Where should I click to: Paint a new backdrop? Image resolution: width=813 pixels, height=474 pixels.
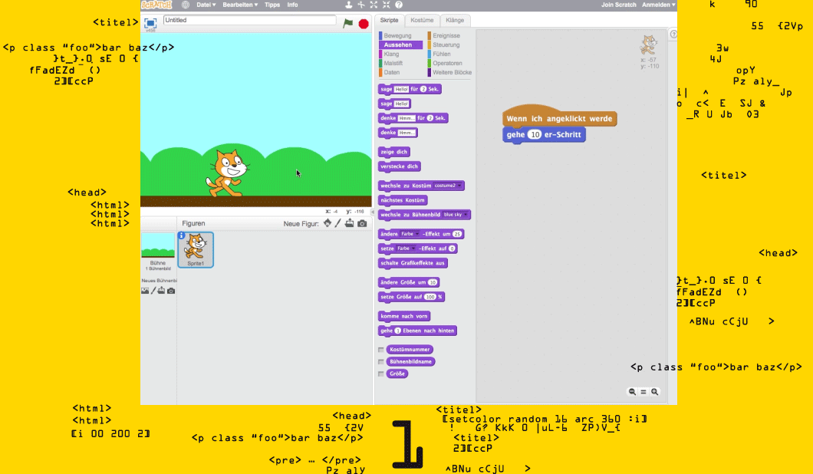pos(153,291)
